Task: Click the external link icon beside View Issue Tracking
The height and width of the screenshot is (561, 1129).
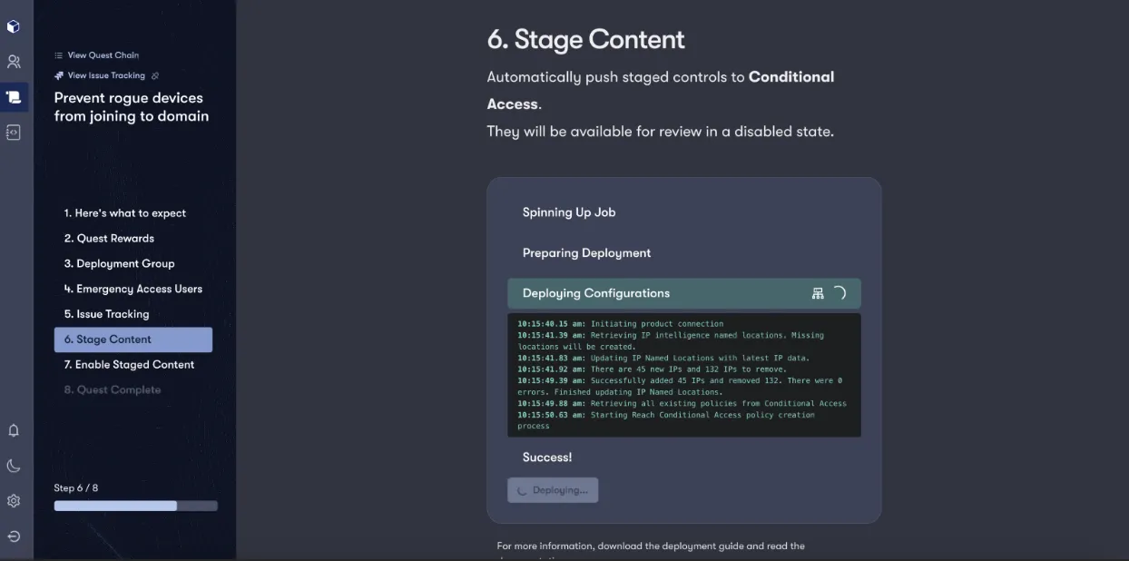Action: (x=155, y=75)
